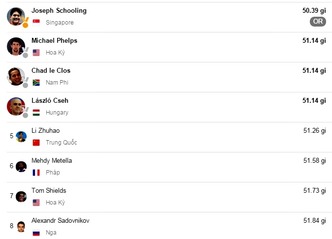Screen dimensions: 332x239
Task: Click the Hungary flag icon
Action: [x=36, y=113]
